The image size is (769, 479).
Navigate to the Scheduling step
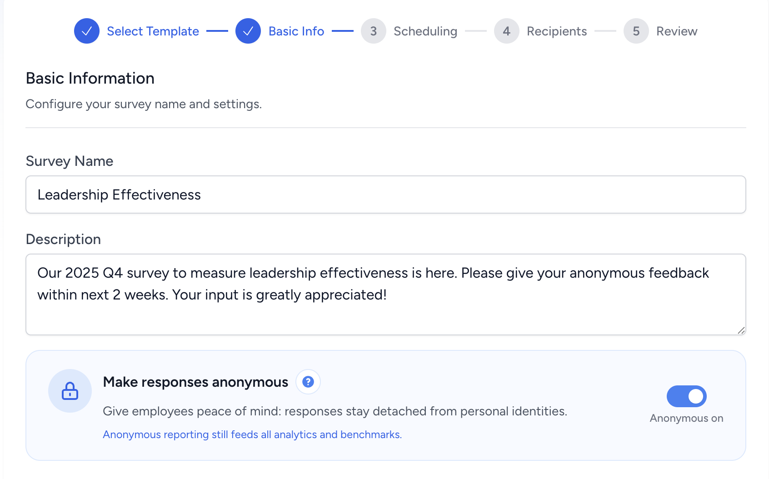pos(425,31)
